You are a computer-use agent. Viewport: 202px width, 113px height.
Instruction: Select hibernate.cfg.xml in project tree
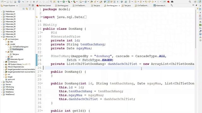[17, 59]
